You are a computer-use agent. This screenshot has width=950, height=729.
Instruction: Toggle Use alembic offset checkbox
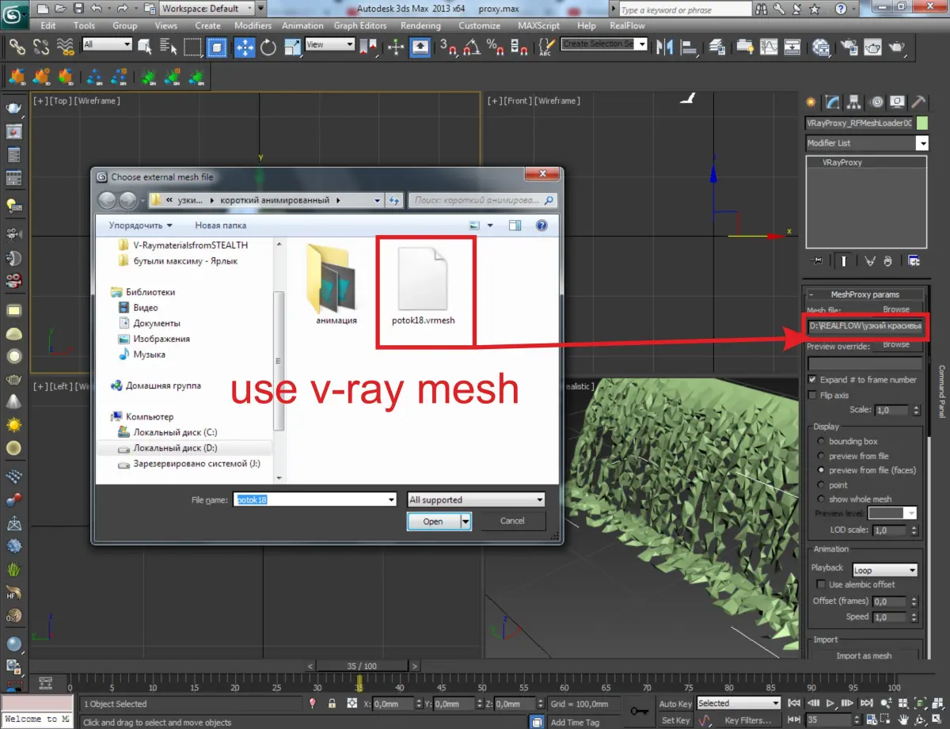pyautogui.click(x=821, y=584)
